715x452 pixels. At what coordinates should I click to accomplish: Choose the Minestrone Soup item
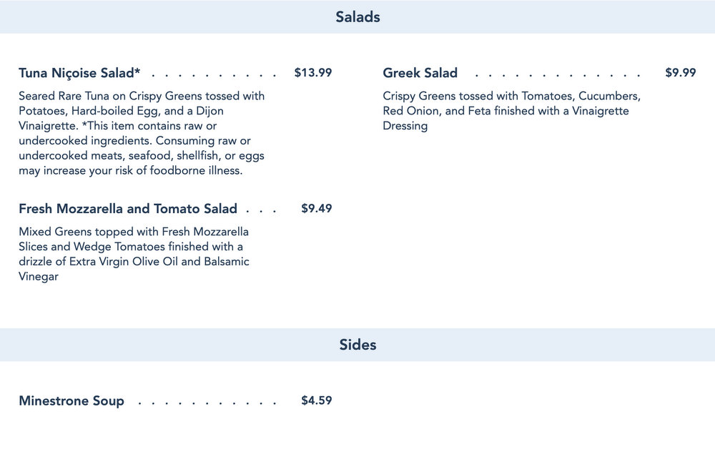pyautogui.click(x=71, y=401)
